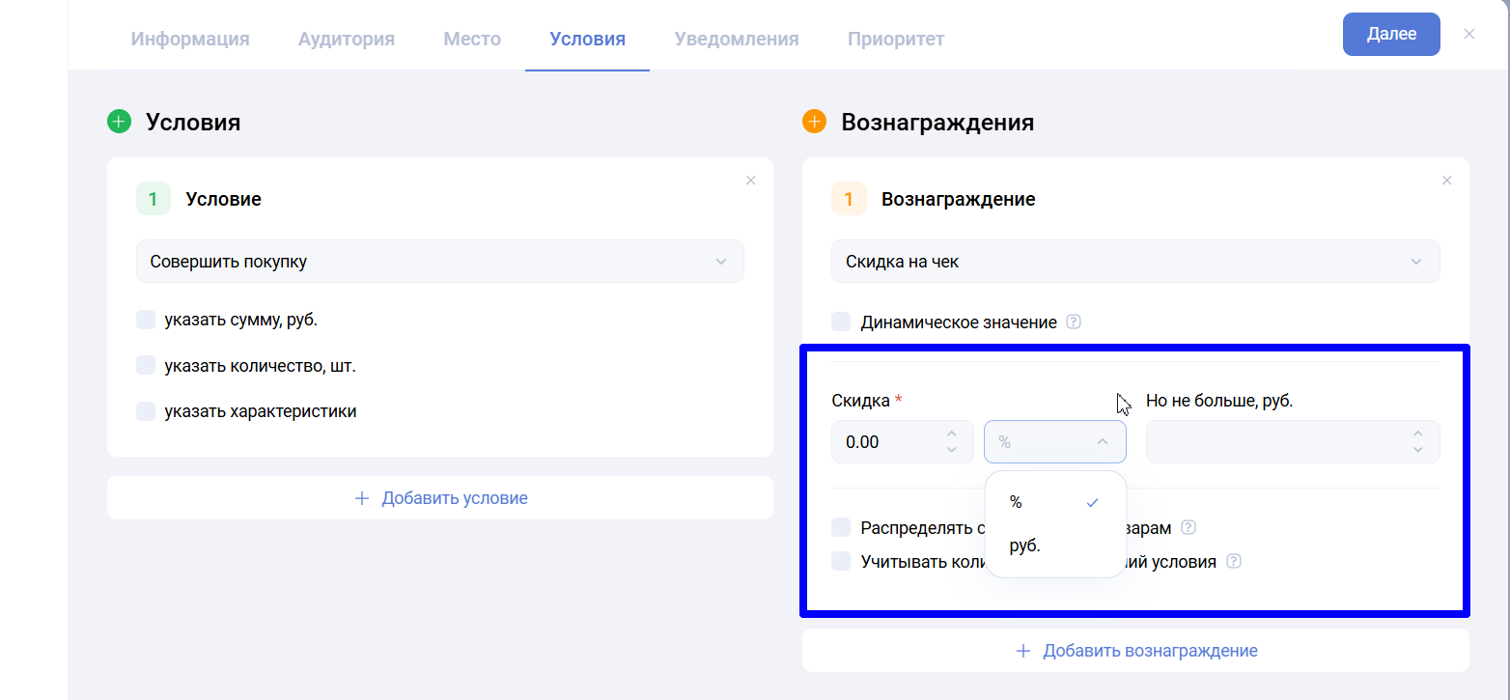Image resolution: width=1510 pixels, height=700 pixels.
Task: Click the orange plus icon beside Вознаграждения
Action: click(x=814, y=122)
